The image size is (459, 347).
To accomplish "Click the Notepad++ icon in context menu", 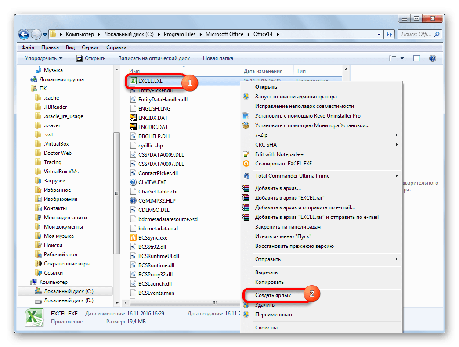I will click(x=246, y=154).
